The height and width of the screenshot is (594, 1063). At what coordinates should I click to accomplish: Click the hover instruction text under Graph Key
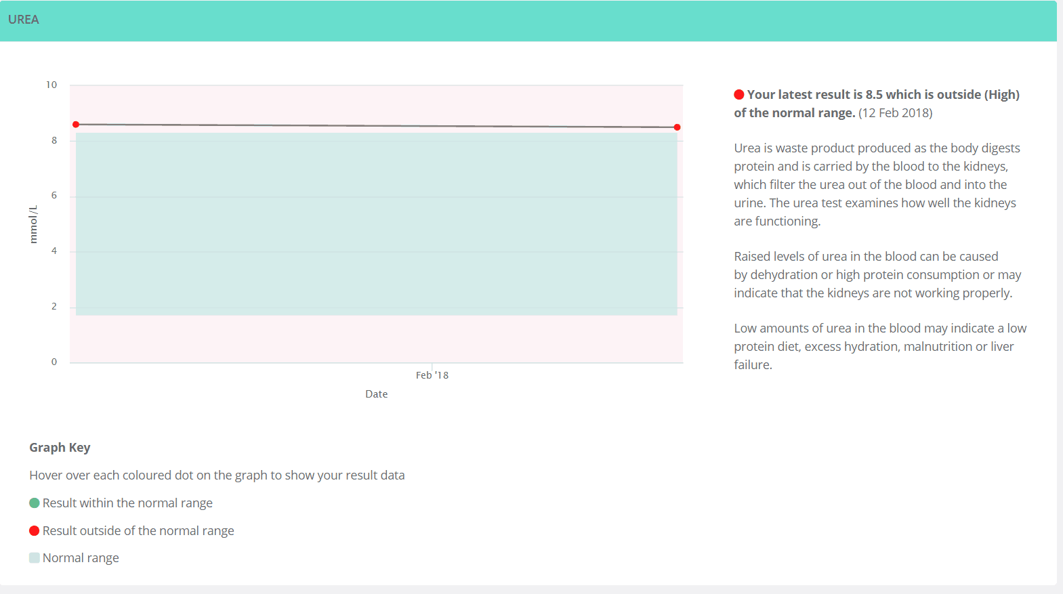click(217, 475)
